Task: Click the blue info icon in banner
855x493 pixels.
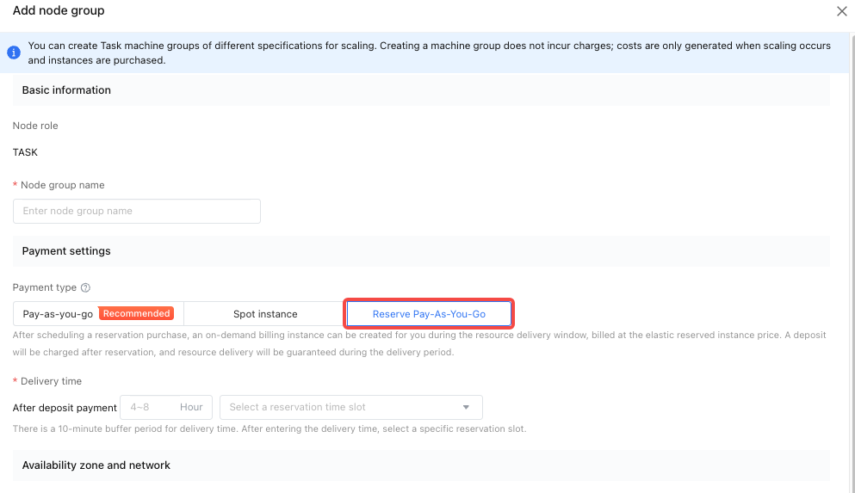Action: tap(14, 52)
